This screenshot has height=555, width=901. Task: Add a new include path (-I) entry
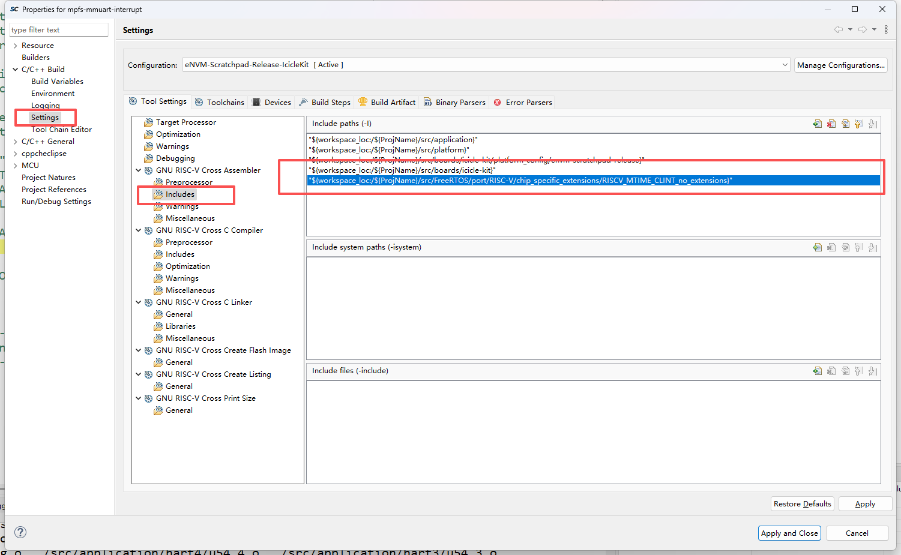tap(818, 124)
